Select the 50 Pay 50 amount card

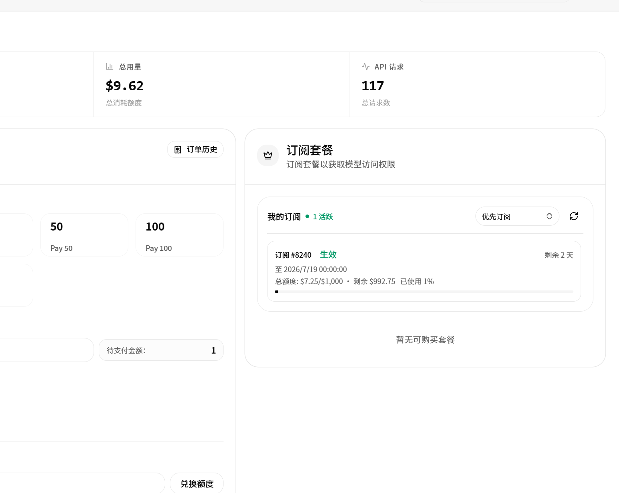pos(84,235)
